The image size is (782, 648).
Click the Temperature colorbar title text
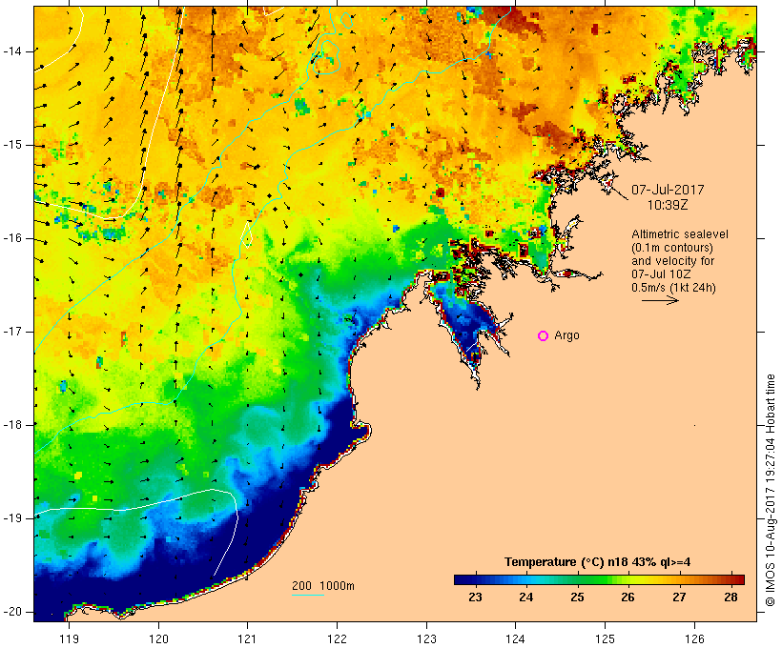pyautogui.click(x=598, y=562)
